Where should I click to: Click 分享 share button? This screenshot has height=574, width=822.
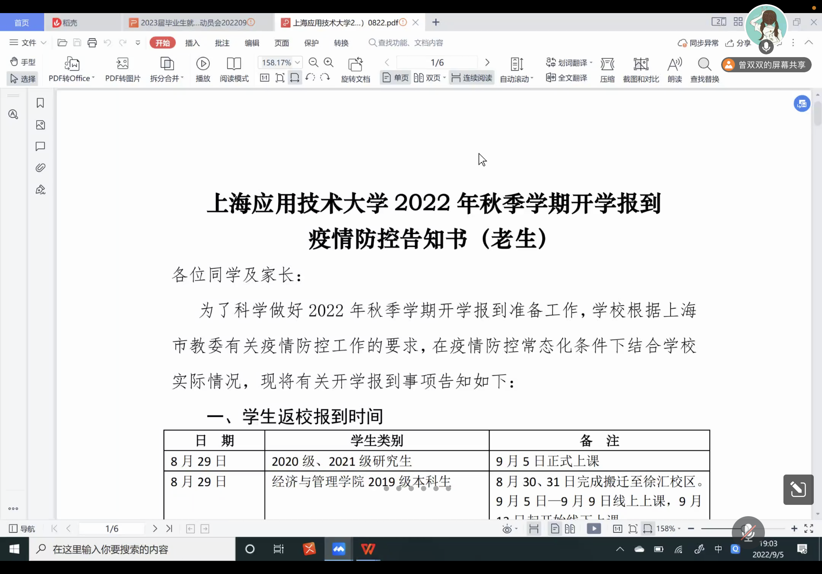(x=738, y=43)
